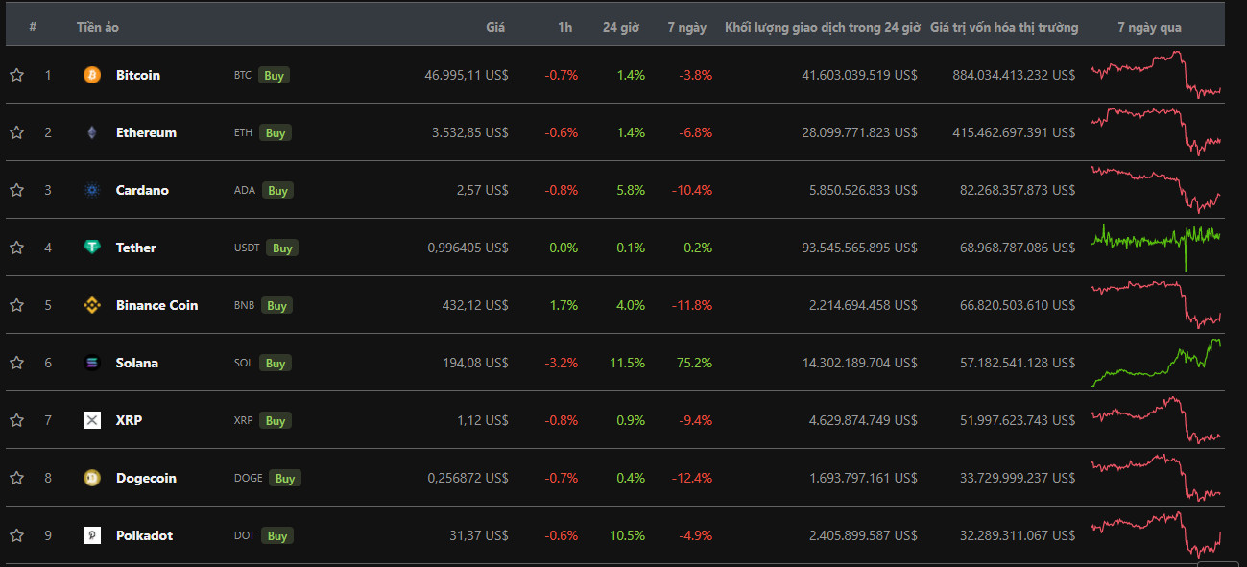Click the Tether logo icon
This screenshot has width=1247, height=567.
pyautogui.click(x=92, y=248)
